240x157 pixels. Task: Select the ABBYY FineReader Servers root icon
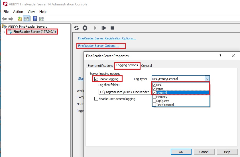tap(4, 26)
